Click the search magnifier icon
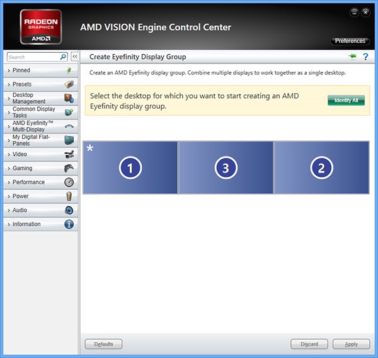Viewport: 378px width, 358px height. (63, 57)
